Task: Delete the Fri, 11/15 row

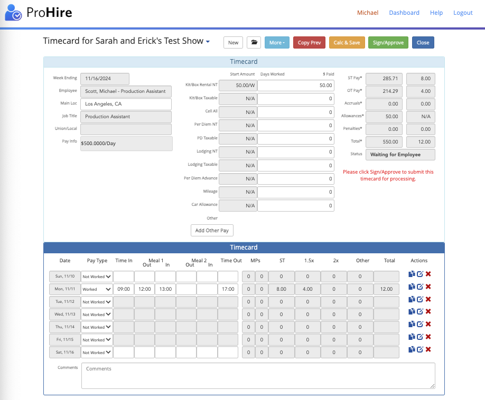Action: [428, 337]
